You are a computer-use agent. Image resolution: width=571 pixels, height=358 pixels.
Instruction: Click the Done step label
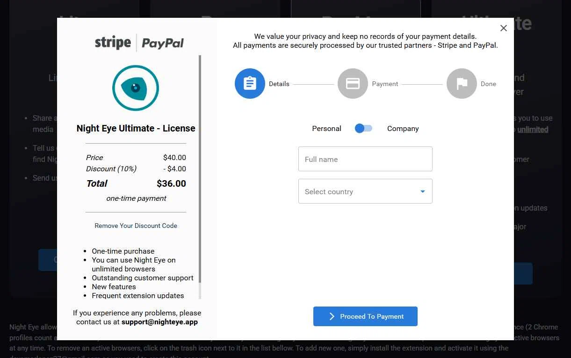tap(488, 84)
